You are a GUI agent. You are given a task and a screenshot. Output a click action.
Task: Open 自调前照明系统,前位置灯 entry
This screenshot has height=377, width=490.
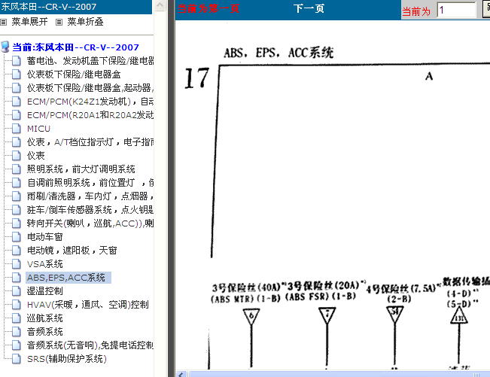[90, 182]
